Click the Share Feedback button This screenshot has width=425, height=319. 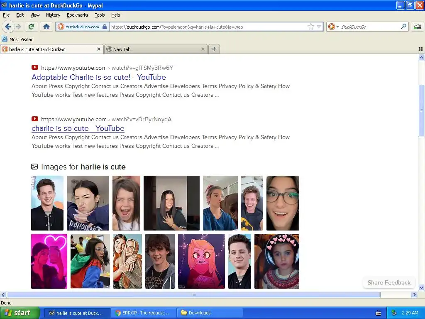[389, 282]
